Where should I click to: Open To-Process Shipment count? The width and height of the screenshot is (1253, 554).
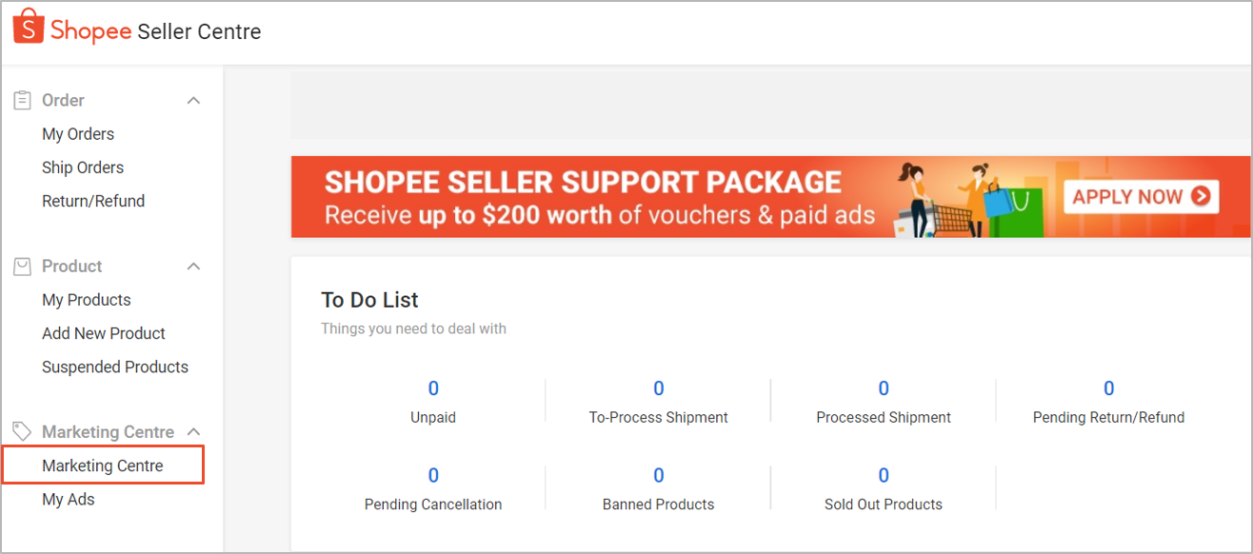click(x=658, y=388)
